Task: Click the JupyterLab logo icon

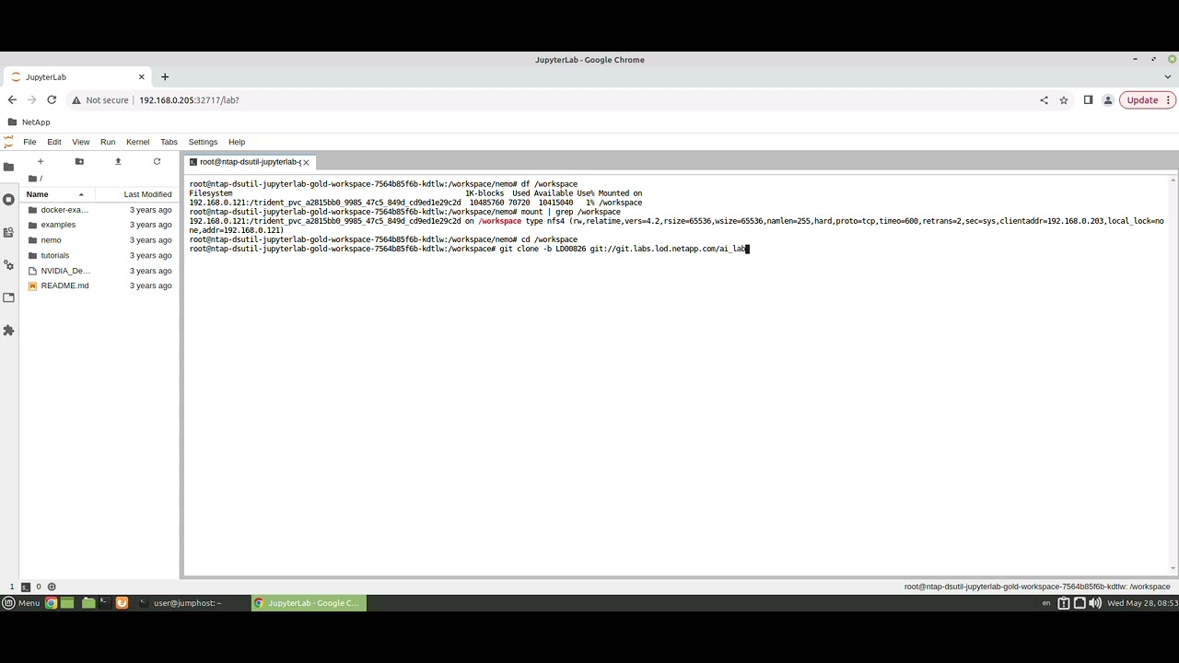Action: [8, 142]
